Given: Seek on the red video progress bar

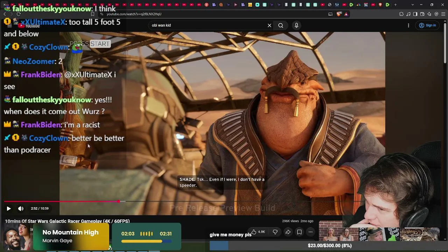Looking at the screenshot, I should point(61,201).
